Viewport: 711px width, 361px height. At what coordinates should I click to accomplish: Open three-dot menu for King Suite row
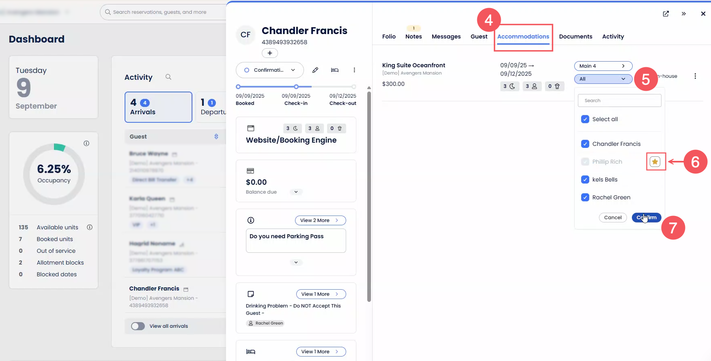(x=695, y=76)
